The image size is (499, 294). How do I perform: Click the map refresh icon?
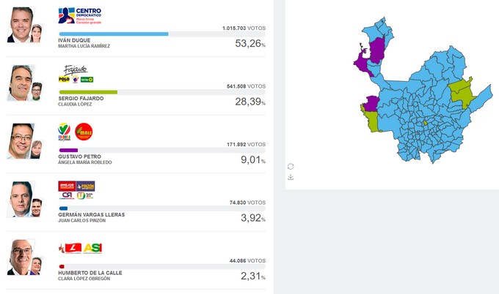291,167
